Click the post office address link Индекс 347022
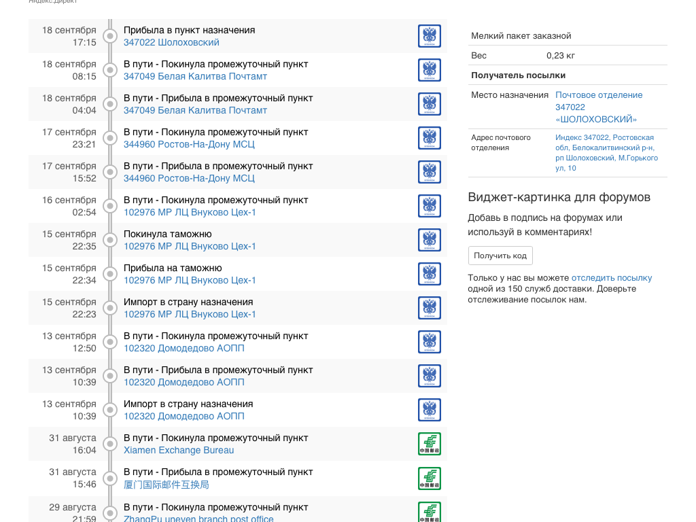 [x=606, y=153]
